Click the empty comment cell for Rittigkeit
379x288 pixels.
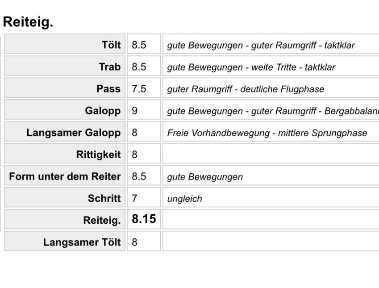pos(270,154)
